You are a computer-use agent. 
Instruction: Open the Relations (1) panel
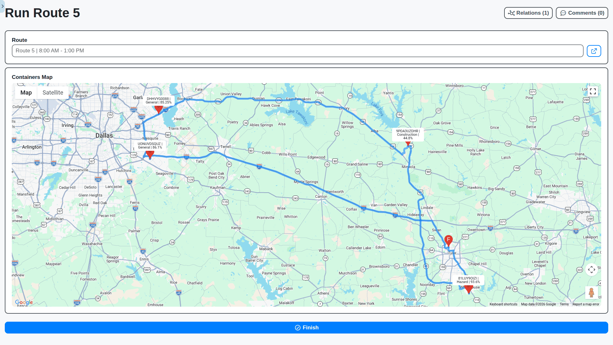coord(528,13)
